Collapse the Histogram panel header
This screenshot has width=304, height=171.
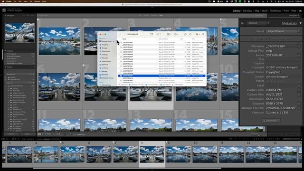pos(299,15)
